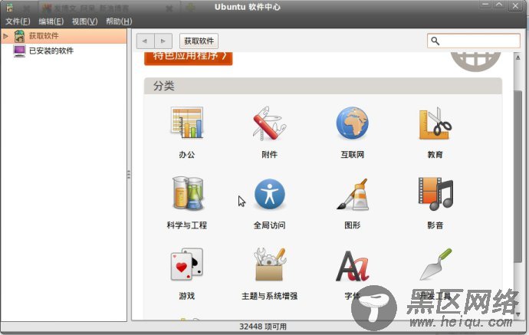
Task: Open the 主题与系统增强 toolbox icon
Action: 270,264
